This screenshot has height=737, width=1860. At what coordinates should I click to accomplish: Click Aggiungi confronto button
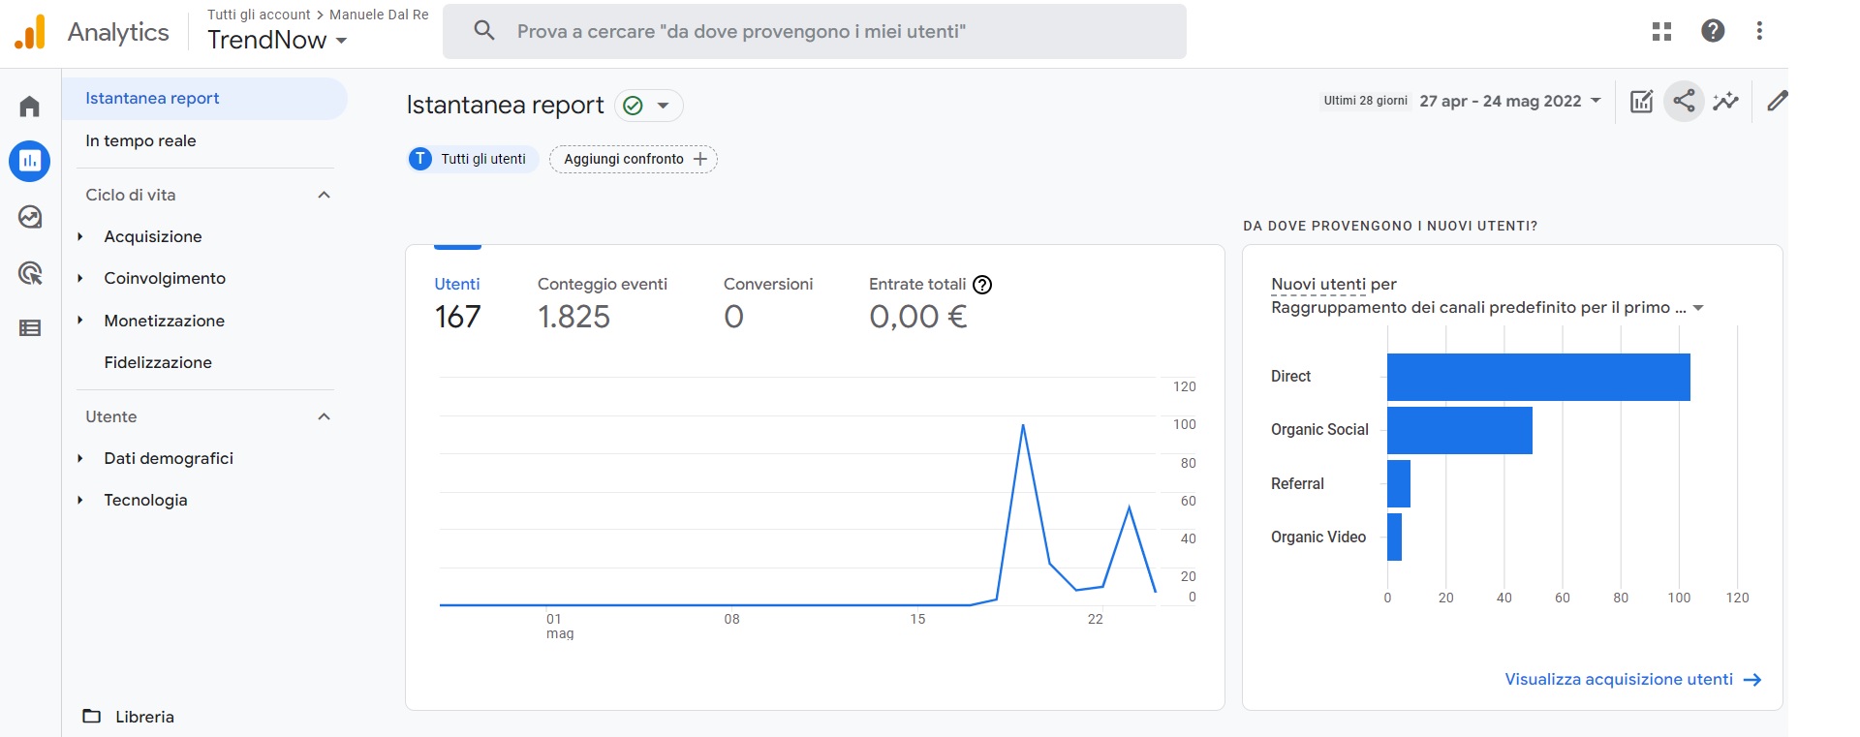pos(634,159)
